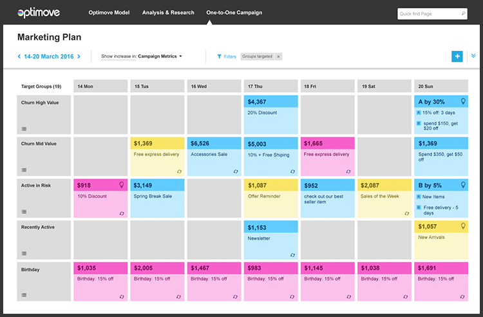Open the $4,367 20% Discount campaign card
Screen dimensions: 483x317
[x=270, y=115]
